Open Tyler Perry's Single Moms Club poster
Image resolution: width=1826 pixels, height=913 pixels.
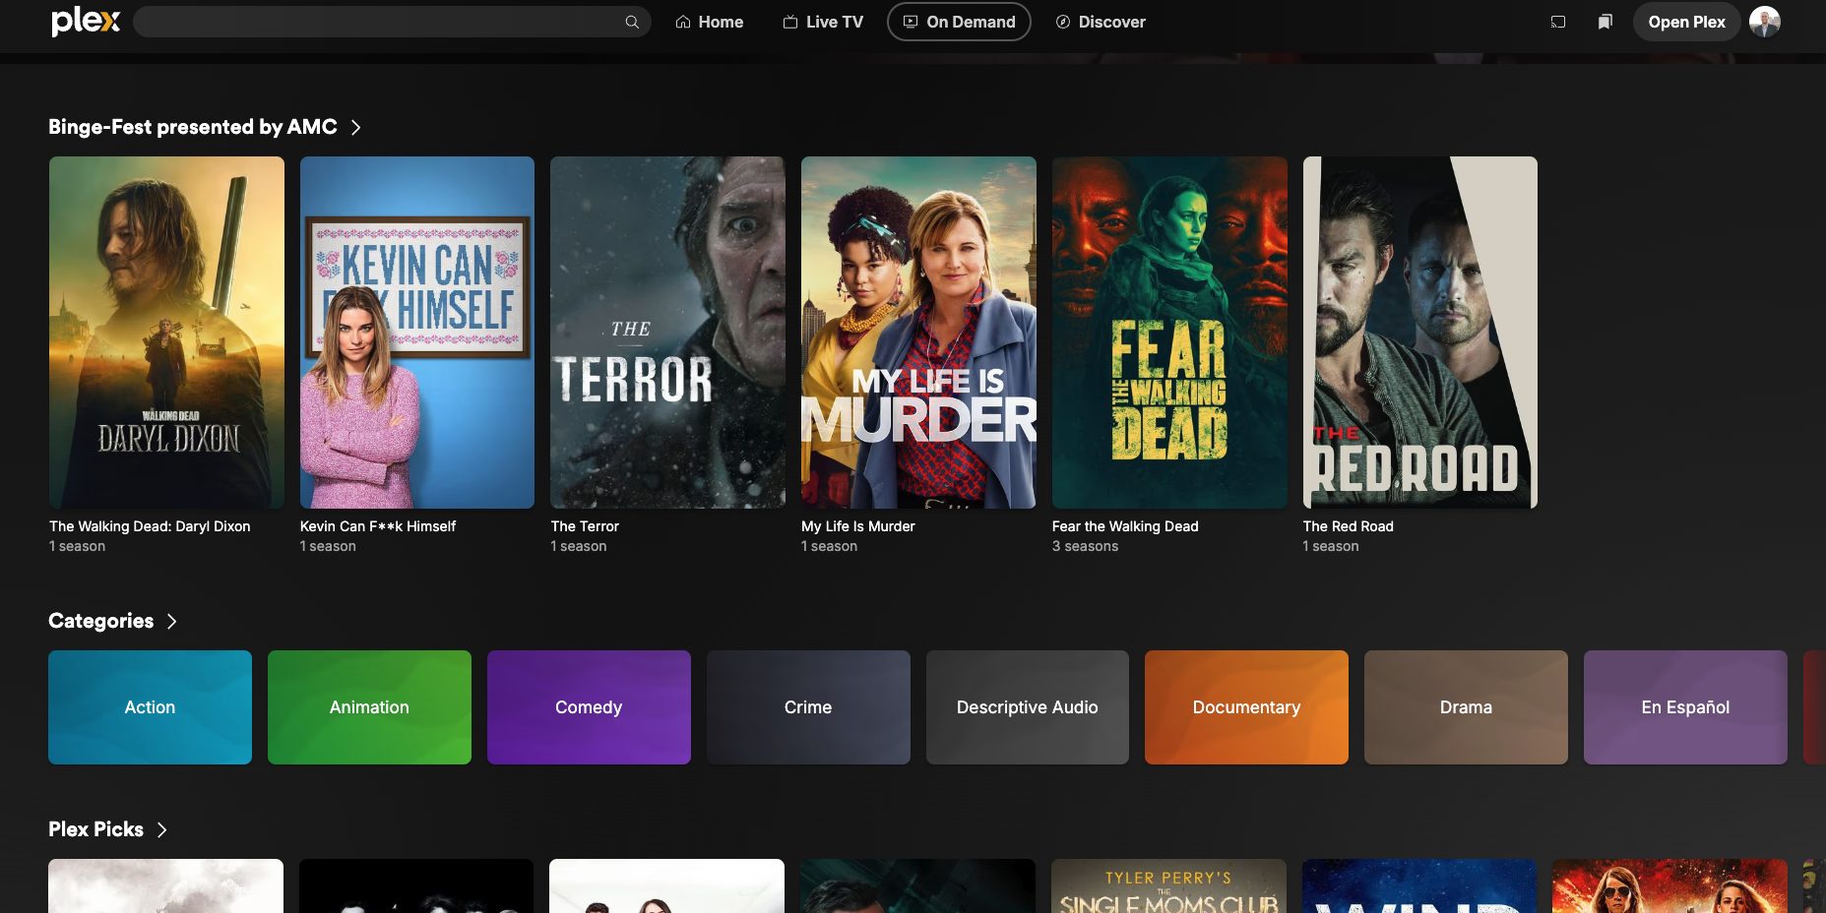click(1168, 885)
